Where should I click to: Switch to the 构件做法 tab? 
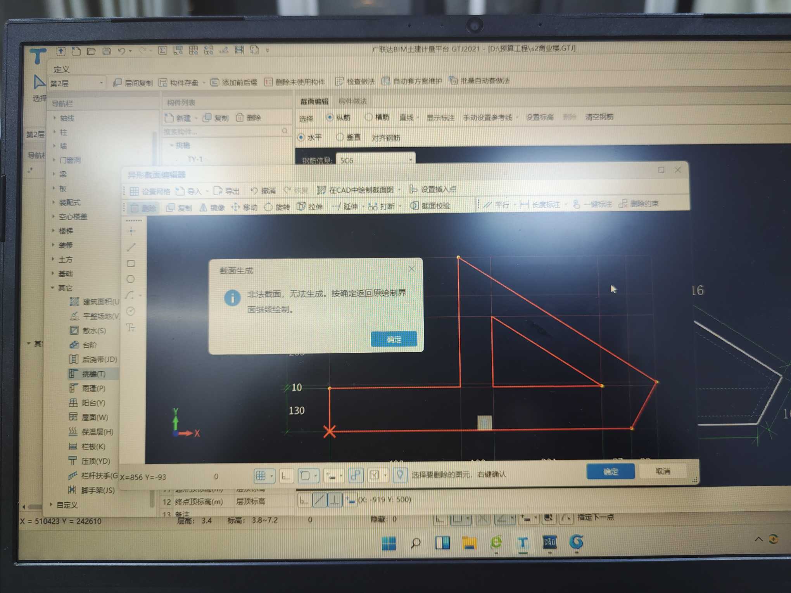352,101
